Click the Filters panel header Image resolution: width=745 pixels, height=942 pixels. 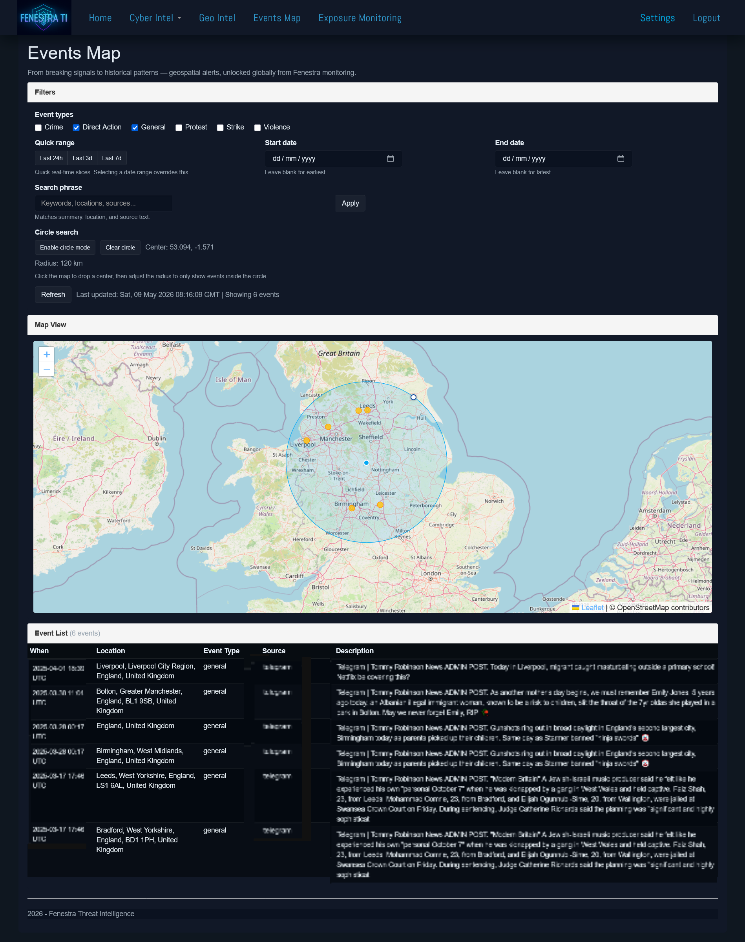(372, 93)
